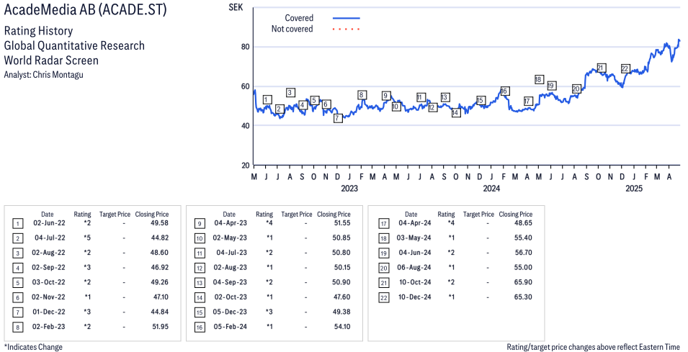Click marker 17 on the price chart
The image size is (688, 352).
(528, 101)
